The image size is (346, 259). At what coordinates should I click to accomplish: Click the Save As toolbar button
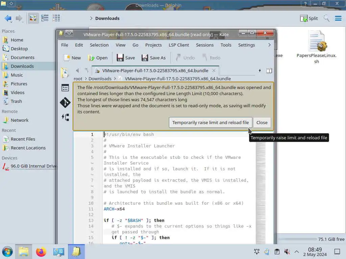154,58
